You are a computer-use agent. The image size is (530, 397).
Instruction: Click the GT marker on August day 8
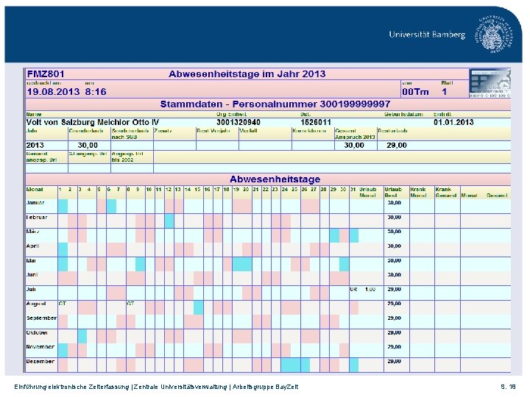click(130, 304)
